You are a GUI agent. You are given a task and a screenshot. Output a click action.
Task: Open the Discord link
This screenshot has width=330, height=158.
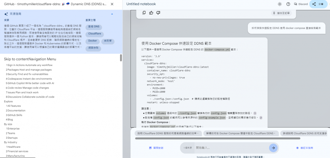tap(301, 4)
